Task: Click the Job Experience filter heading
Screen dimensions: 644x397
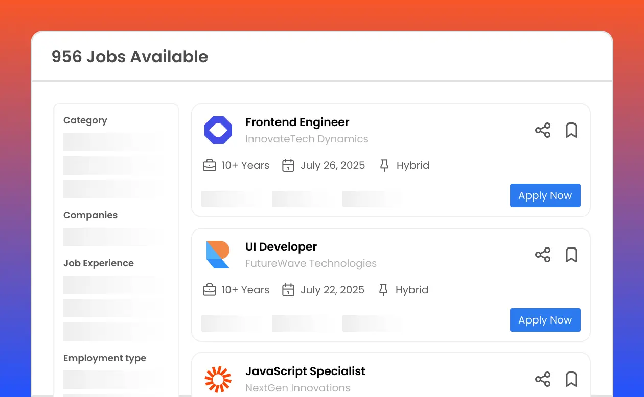Action: 99,263
